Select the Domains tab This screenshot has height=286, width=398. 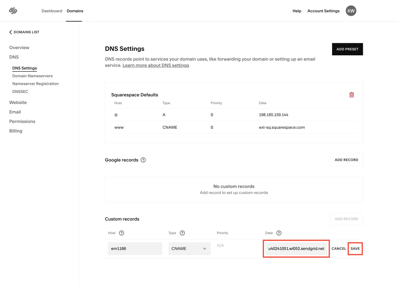pyautogui.click(x=75, y=11)
